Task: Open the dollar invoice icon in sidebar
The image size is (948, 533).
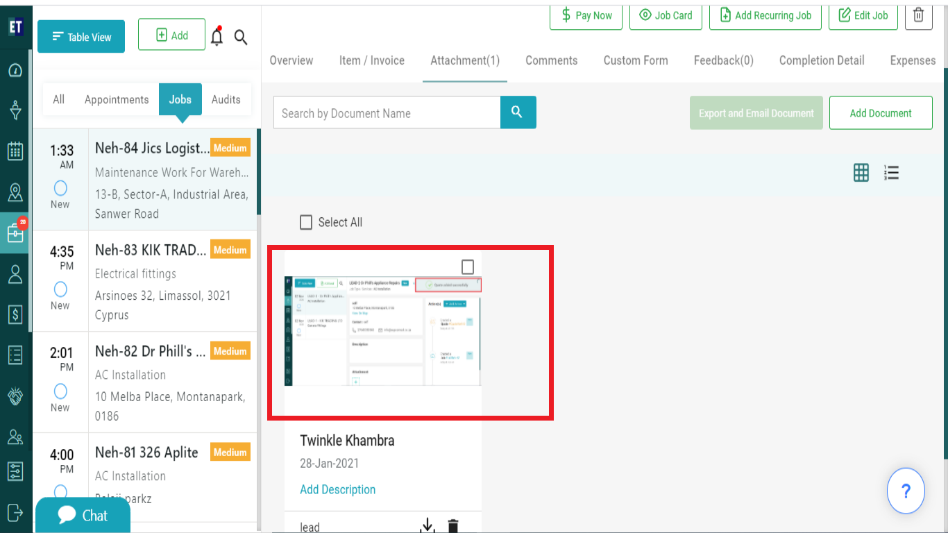Action: tap(15, 314)
